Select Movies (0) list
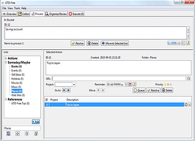This screenshot has width=195, height=141. coord(17,83)
